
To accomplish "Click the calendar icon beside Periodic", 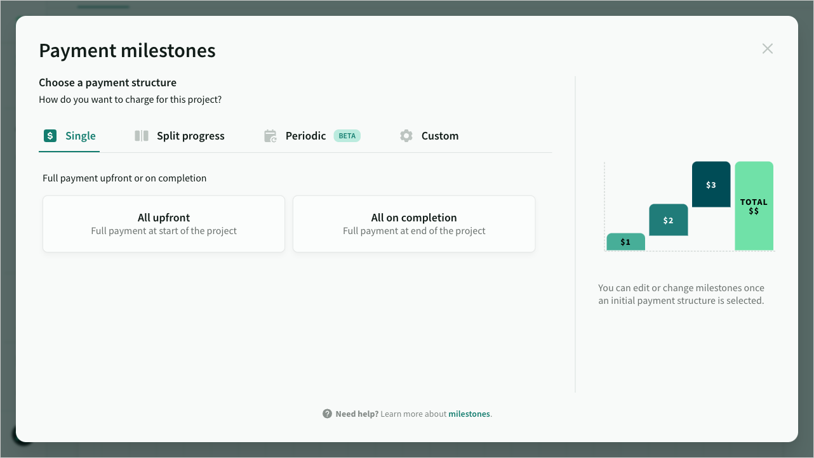I will (270, 136).
